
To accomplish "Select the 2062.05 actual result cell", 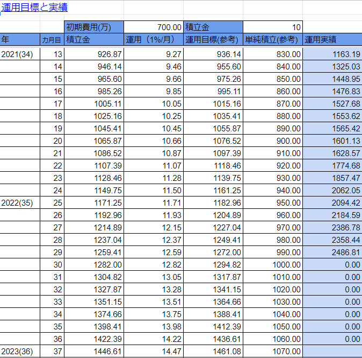I will [332, 190].
